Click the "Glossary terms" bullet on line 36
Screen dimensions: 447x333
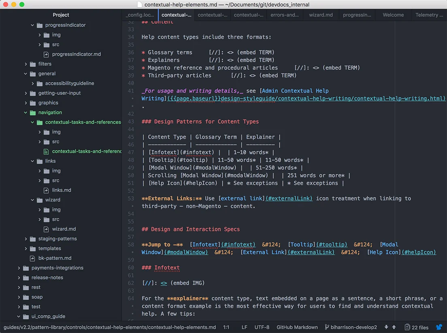170,53
